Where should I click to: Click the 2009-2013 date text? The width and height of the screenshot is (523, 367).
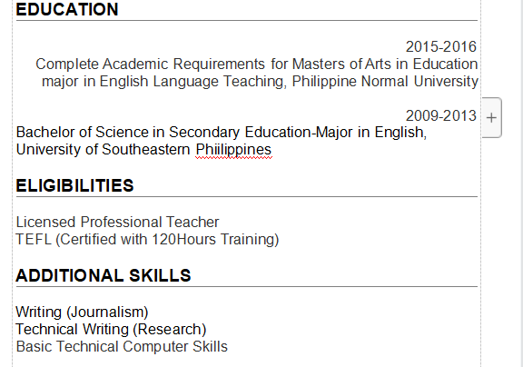(x=441, y=115)
